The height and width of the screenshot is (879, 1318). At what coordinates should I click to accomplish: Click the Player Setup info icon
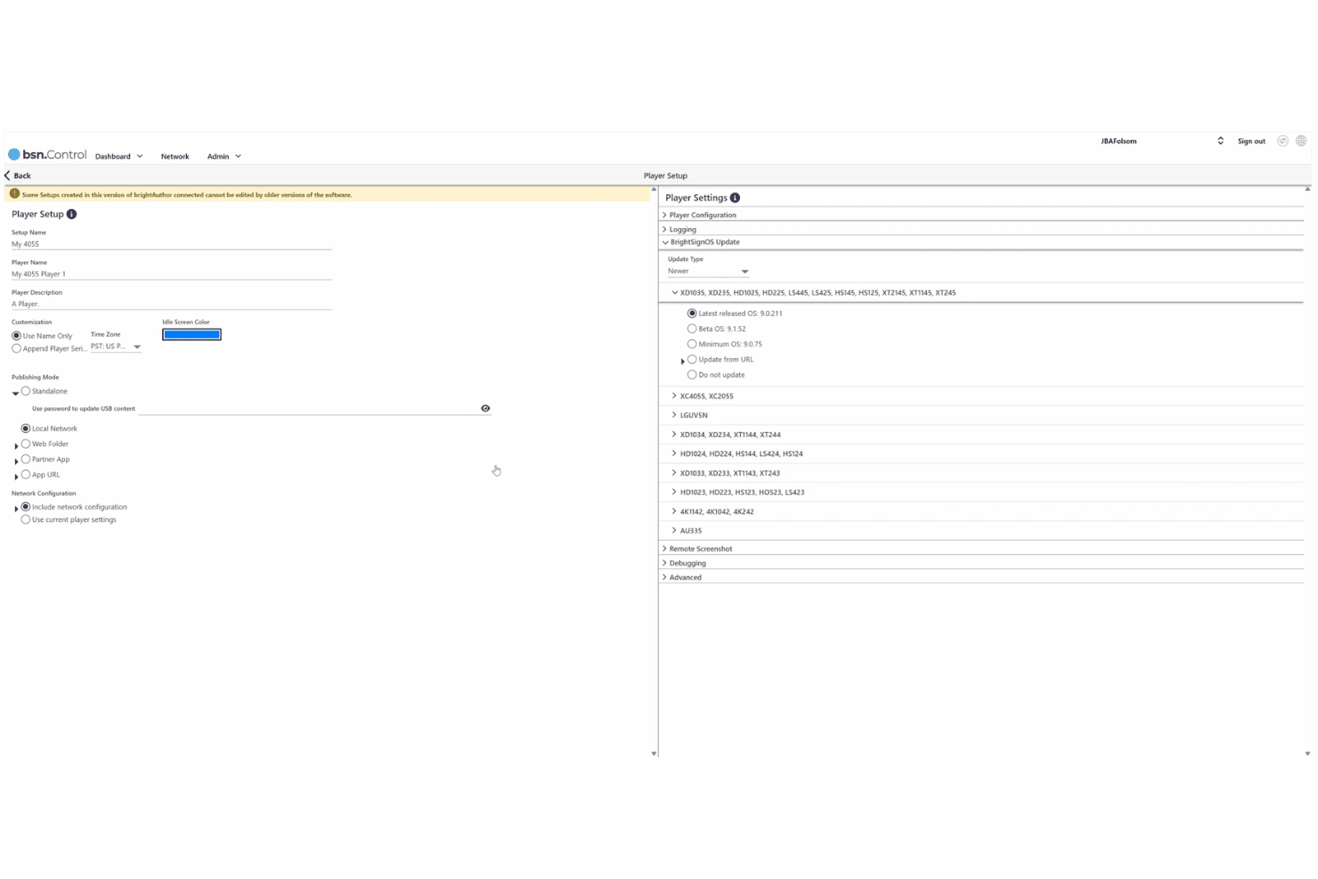(71, 214)
